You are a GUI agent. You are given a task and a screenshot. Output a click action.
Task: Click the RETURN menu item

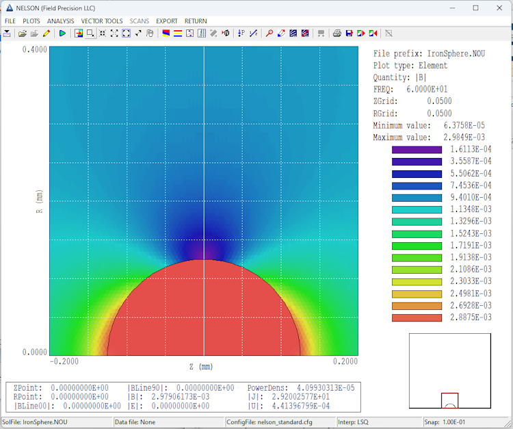[x=196, y=21]
